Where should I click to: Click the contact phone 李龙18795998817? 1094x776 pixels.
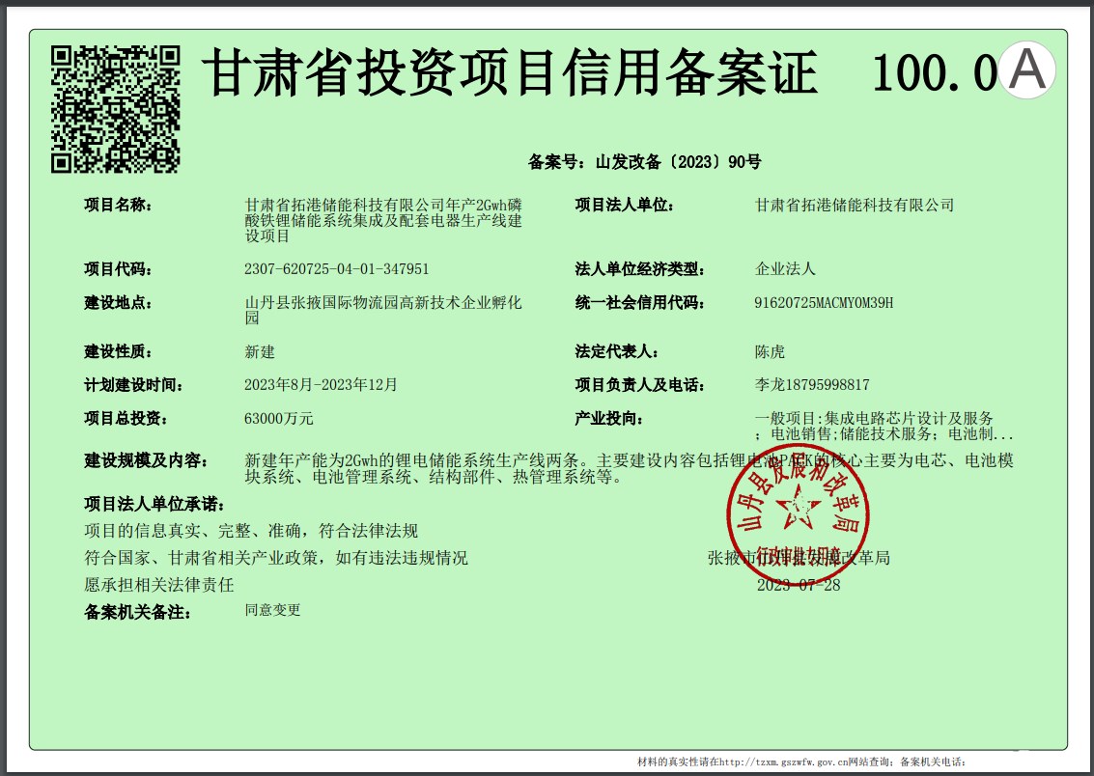(x=812, y=385)
